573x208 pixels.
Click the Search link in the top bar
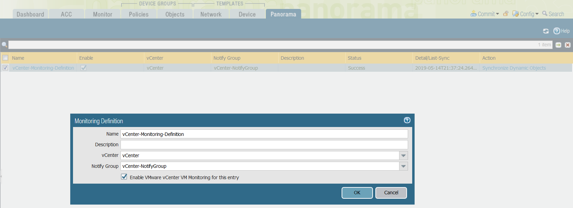point(556,14)
